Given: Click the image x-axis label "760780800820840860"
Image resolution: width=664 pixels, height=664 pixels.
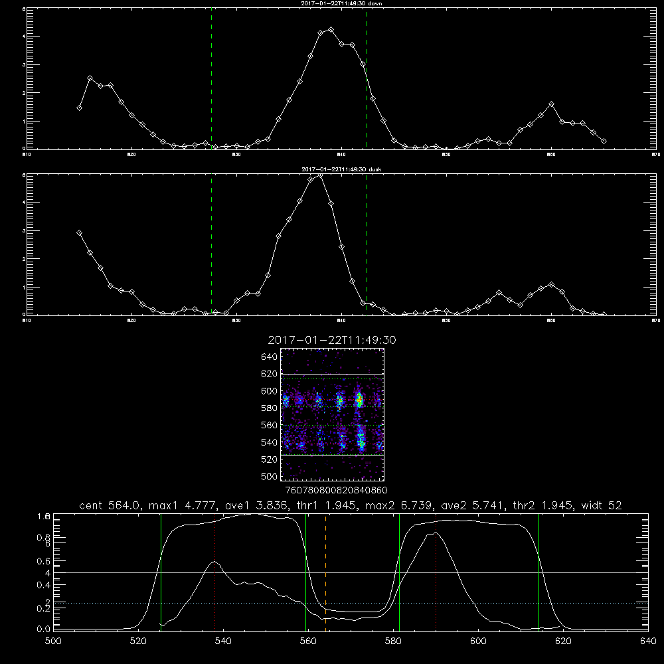Looking at the screenshot, I should pos(336,490).
